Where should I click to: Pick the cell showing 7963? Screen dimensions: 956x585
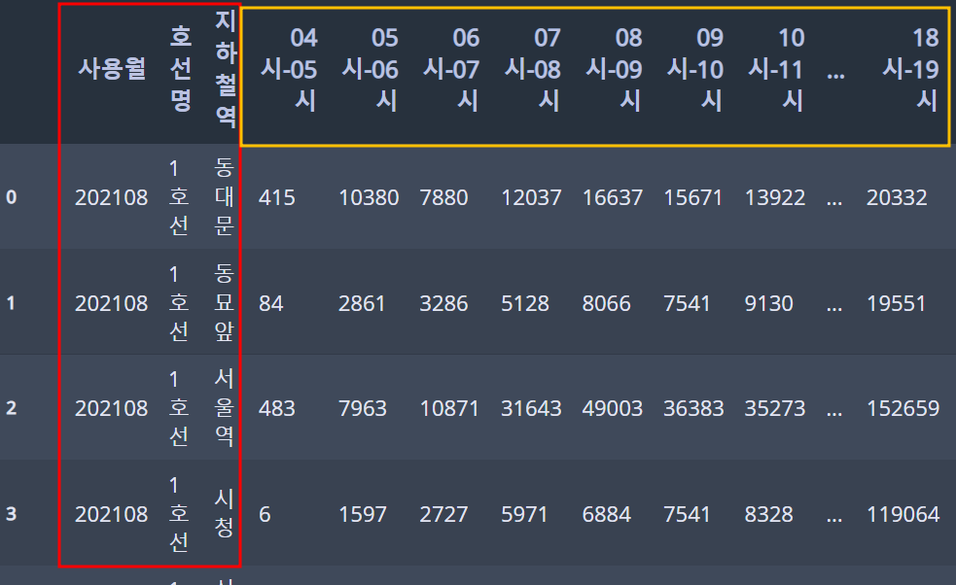[x=363, y=408]
